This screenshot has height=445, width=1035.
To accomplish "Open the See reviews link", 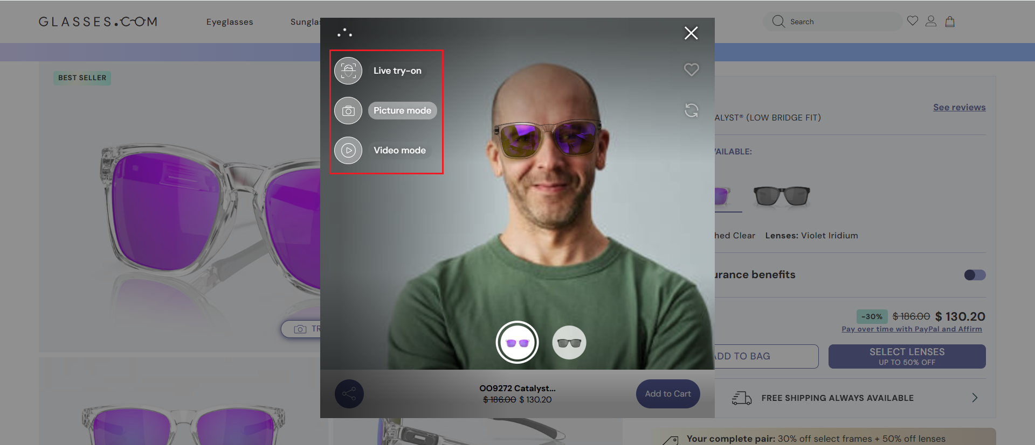I will (959, 108).
